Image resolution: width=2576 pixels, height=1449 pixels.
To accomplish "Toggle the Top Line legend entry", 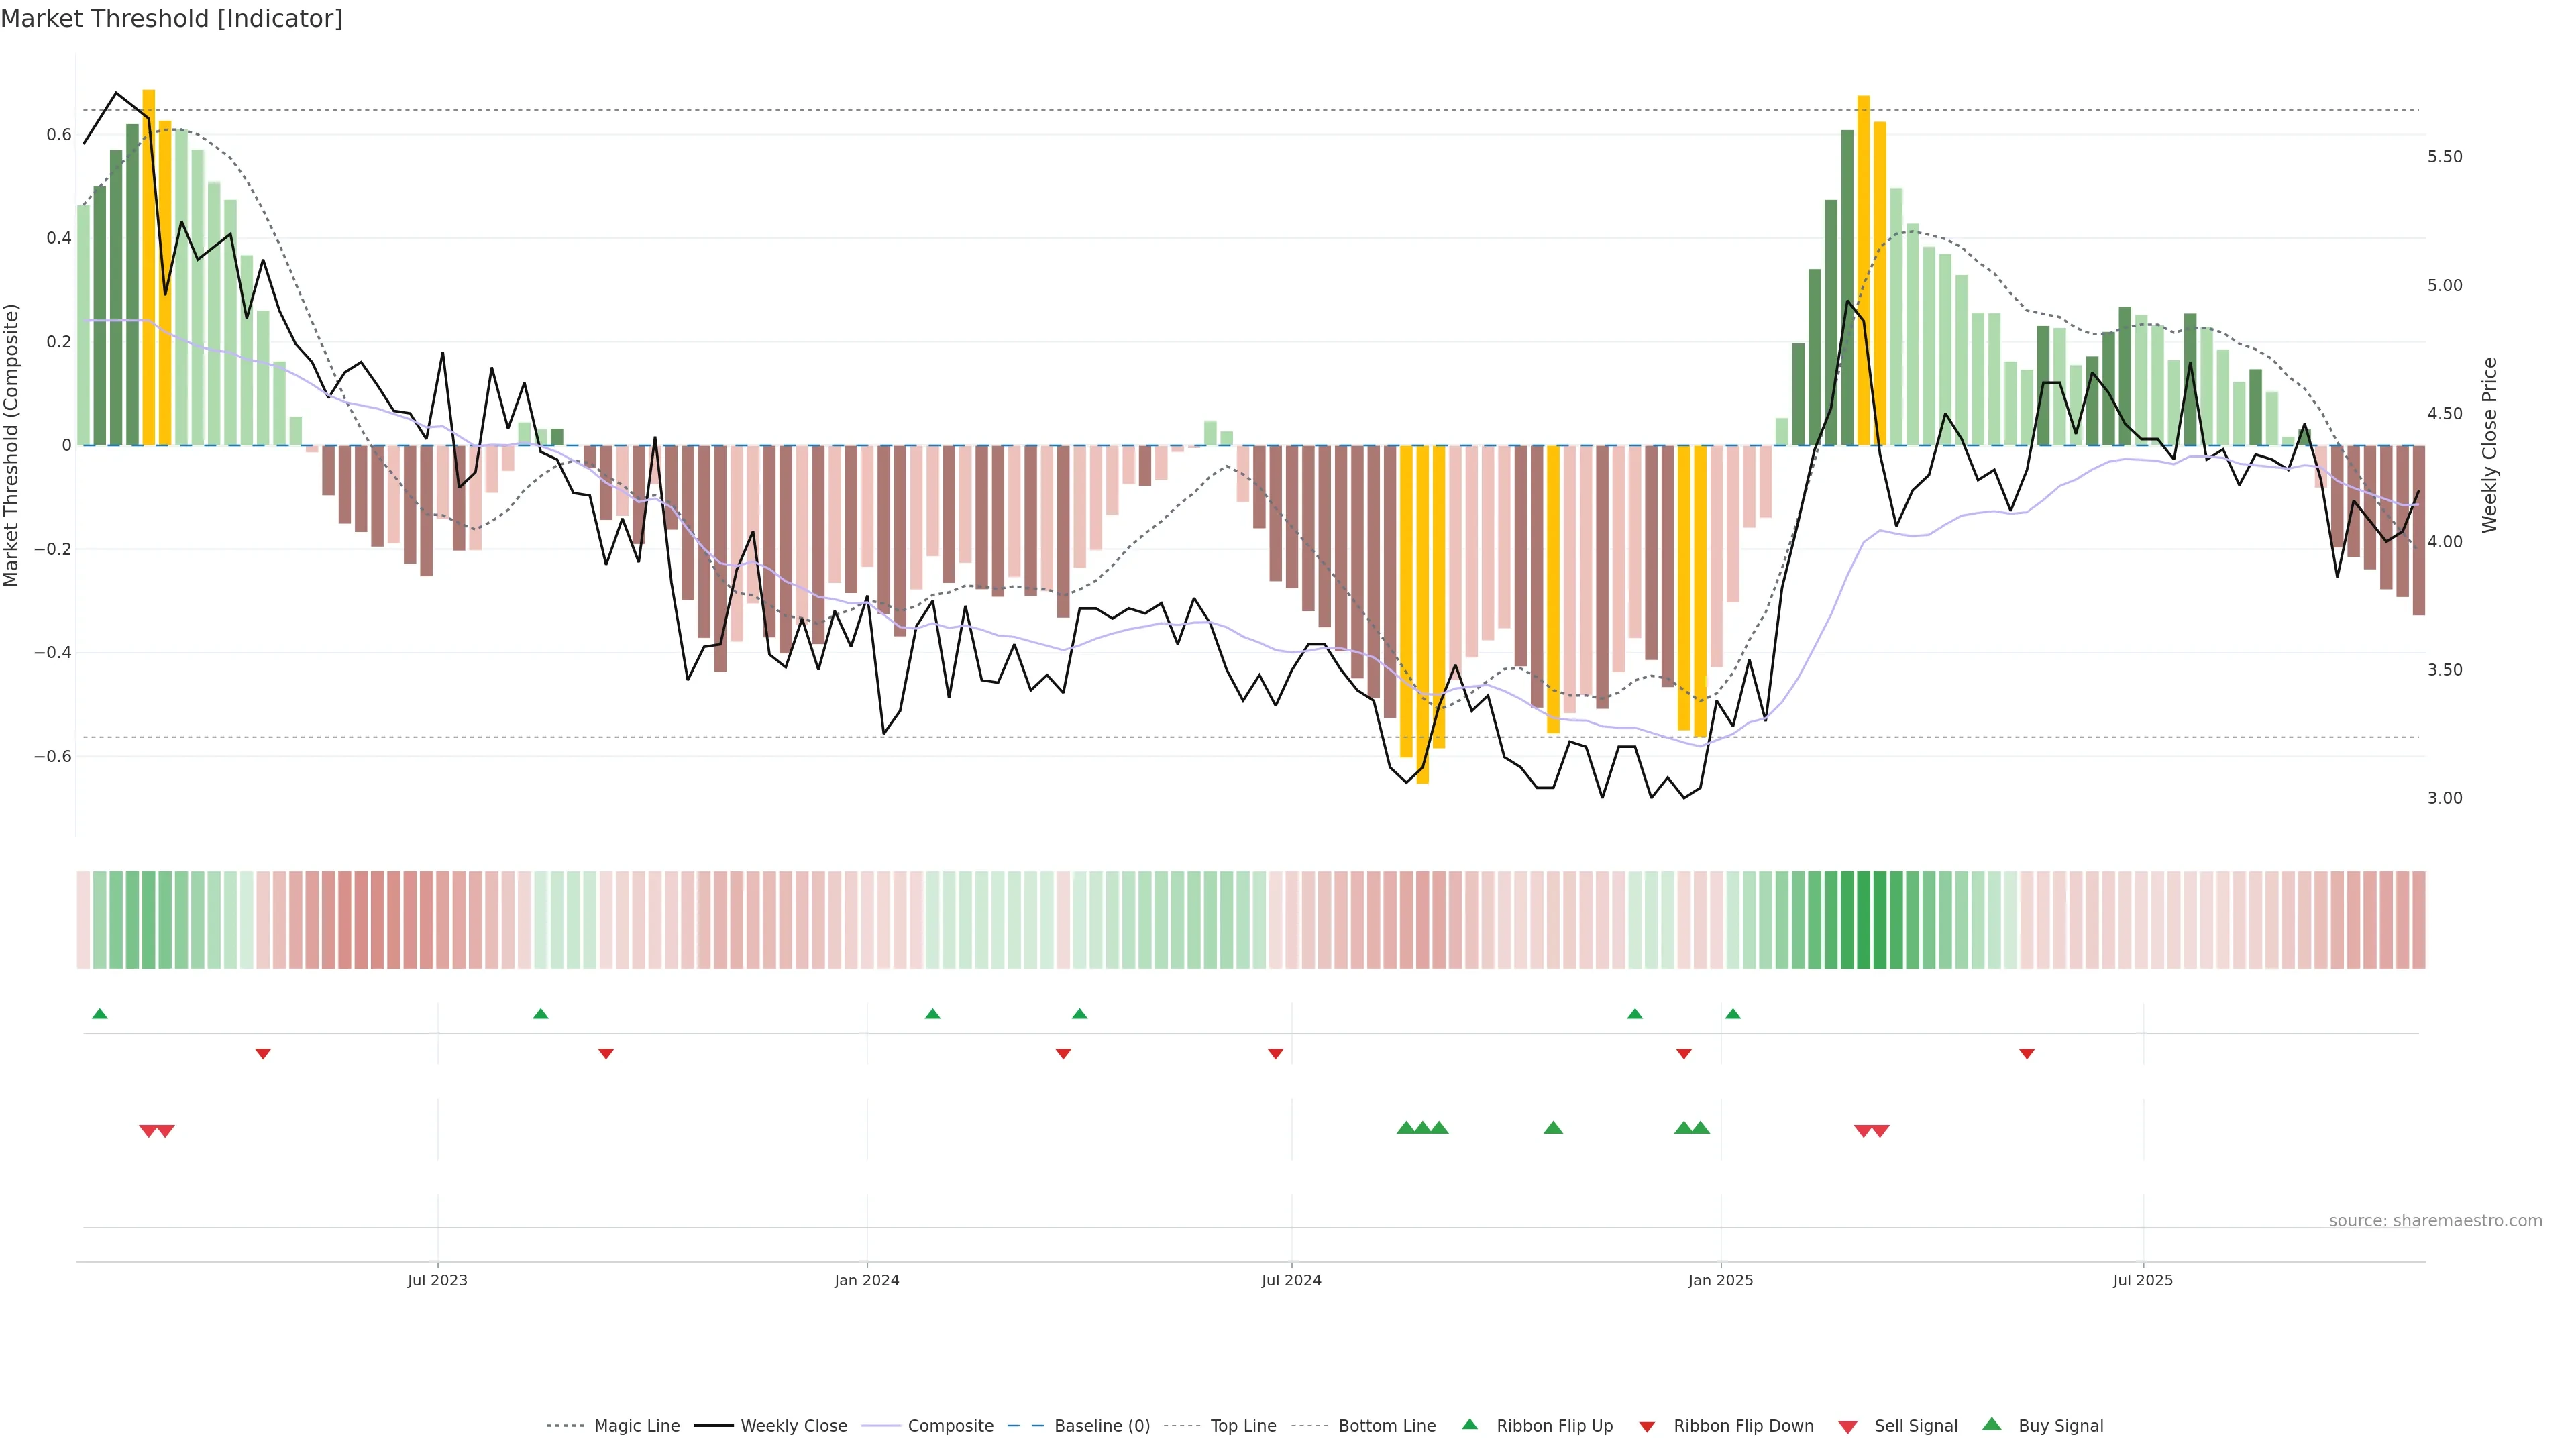I will 1243,1426.
